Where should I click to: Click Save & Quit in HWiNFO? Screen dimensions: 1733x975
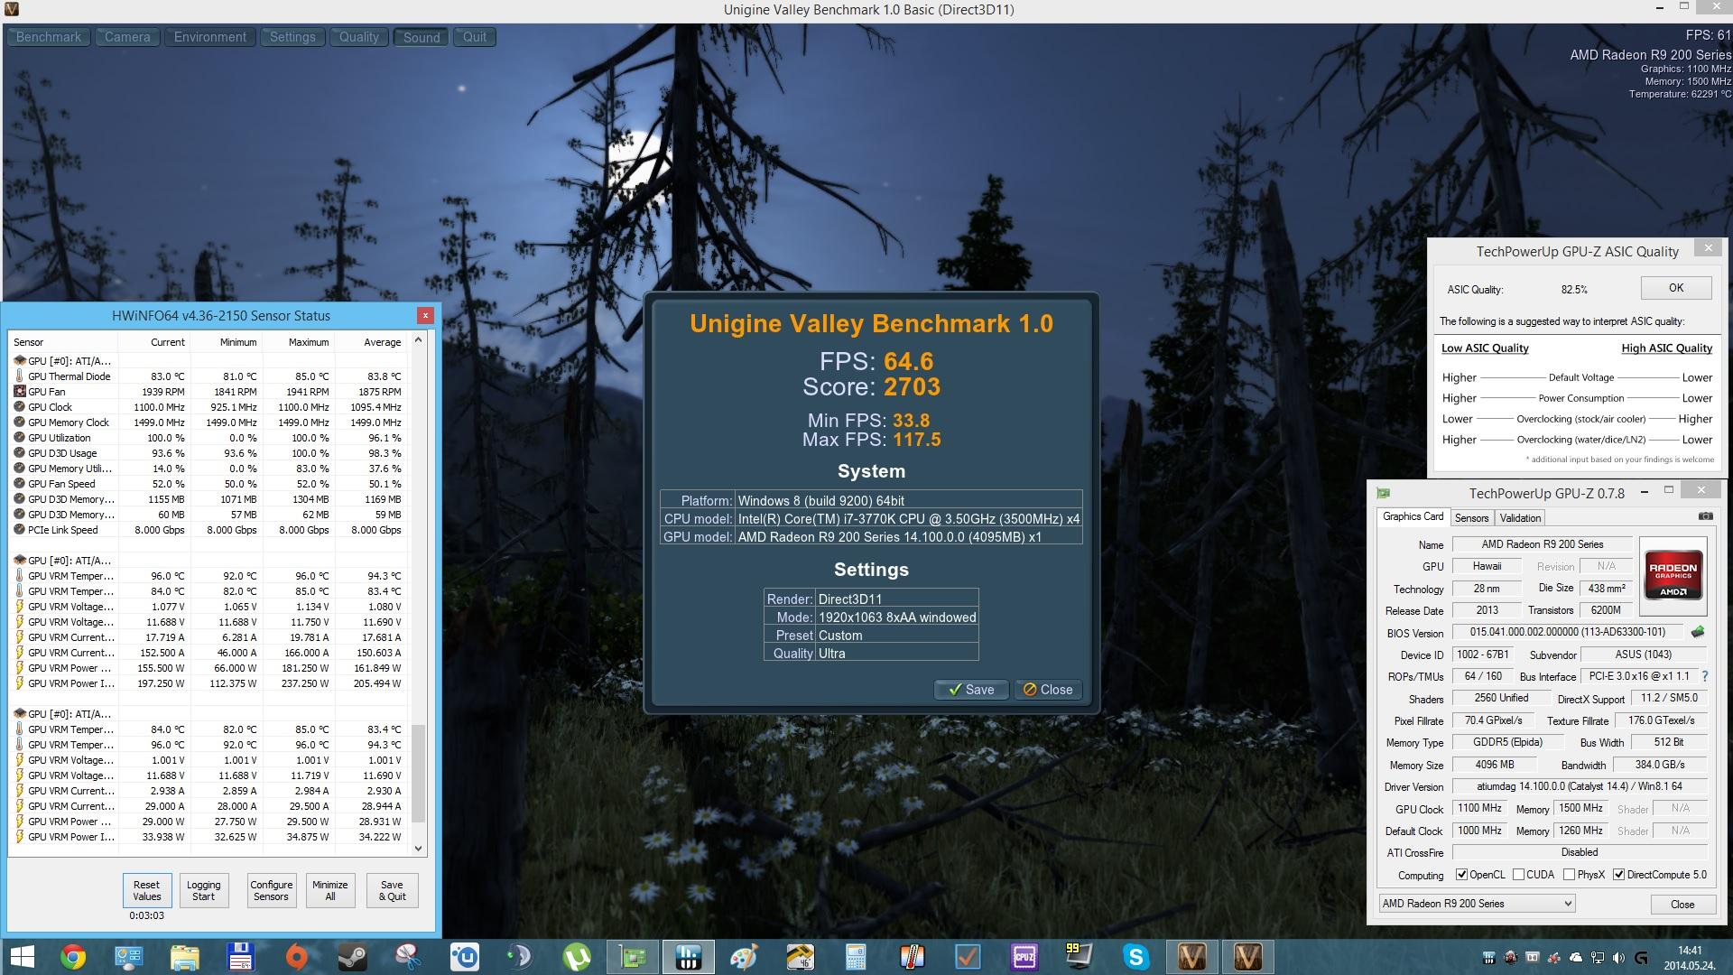392,890
